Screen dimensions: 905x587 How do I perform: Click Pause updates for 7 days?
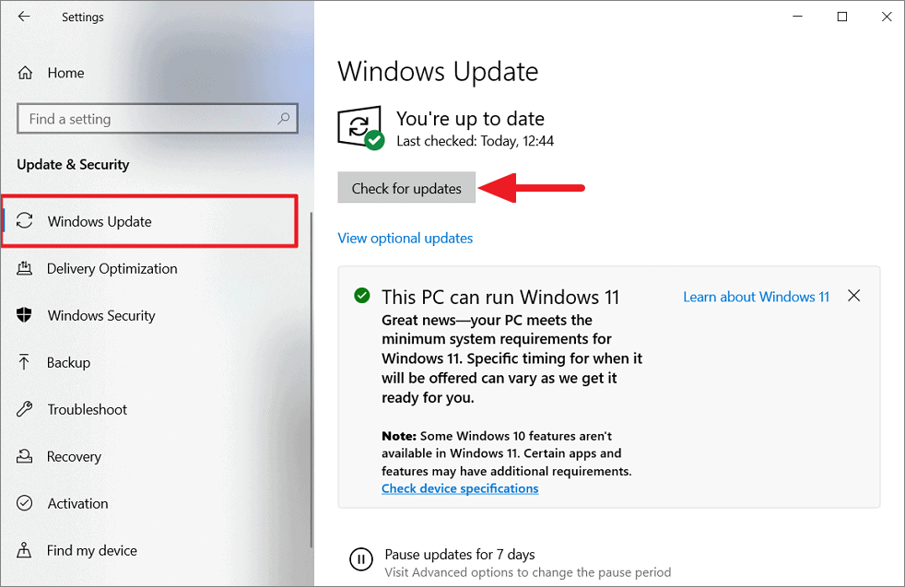[x=460, y=554]
